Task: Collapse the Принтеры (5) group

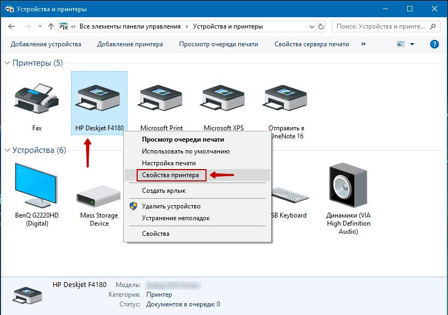Action: (x=8, y=63)
